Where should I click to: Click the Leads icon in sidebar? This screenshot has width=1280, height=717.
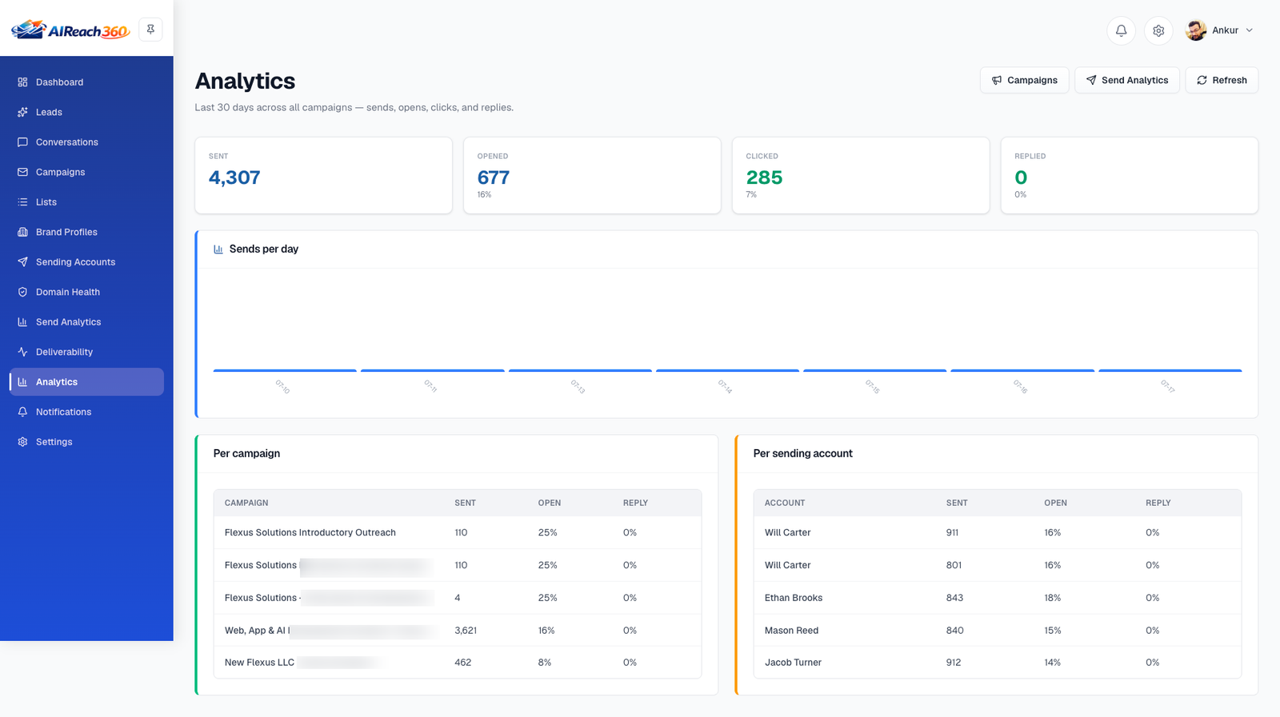[22, 112]
